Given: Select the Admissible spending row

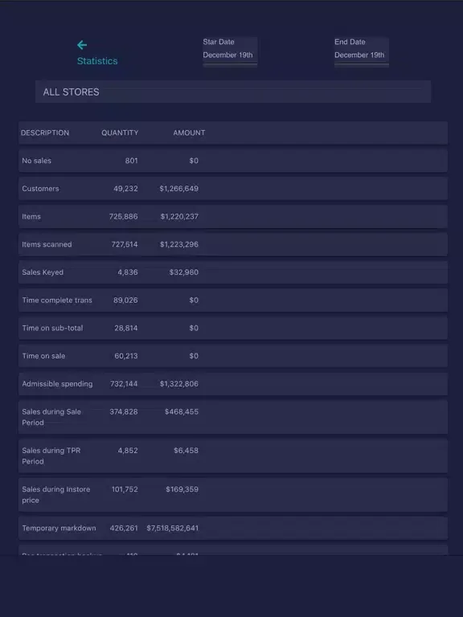Looking at the screenshot, I should pos(233,384).
